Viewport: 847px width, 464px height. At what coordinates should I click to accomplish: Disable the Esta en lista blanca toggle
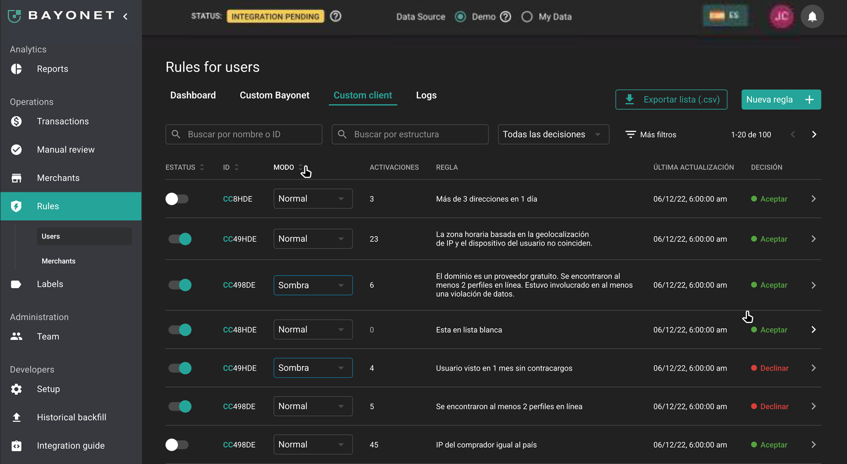pyautogui.click(x=180, y=329)
